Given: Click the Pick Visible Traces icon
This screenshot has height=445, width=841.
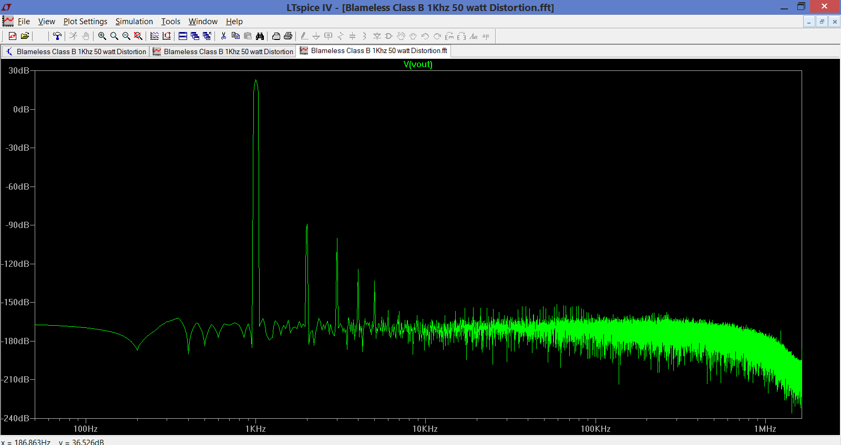Looking at the screenshot, I should [155, 36].
